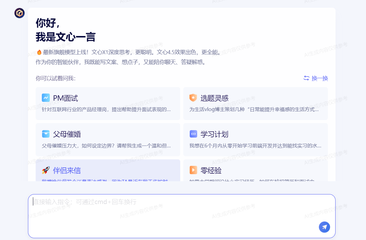Click the 学习计划 code icon

[x=193, y=134]
